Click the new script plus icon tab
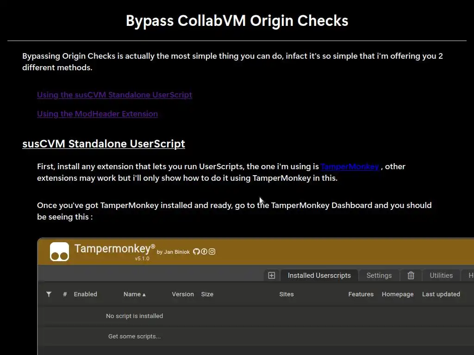This screenshot has height=355, width=474. tap(271, 275)
